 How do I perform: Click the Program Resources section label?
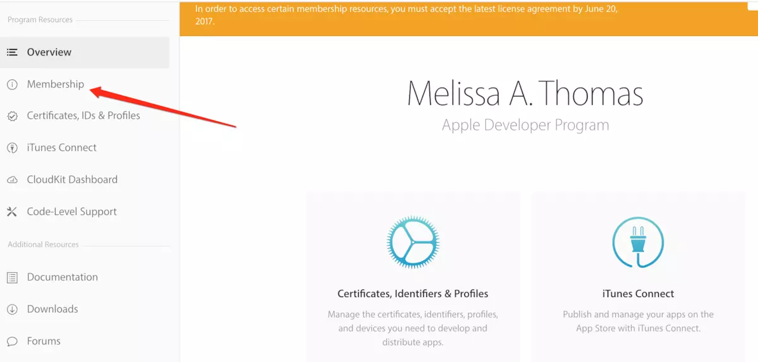click(40, 20)
